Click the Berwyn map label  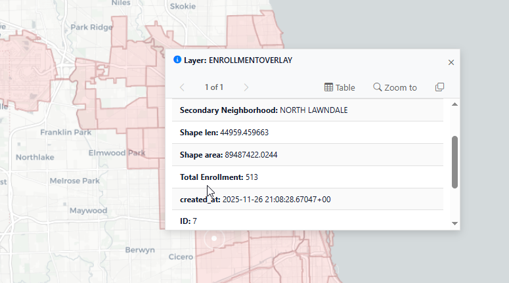click(x=141, y=250)
